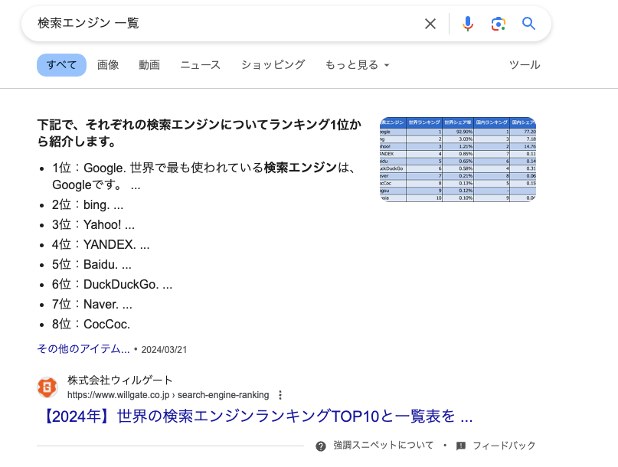Open the もっと見る dropdown
This screenshot has height=467, width=618.
[357, 65]
